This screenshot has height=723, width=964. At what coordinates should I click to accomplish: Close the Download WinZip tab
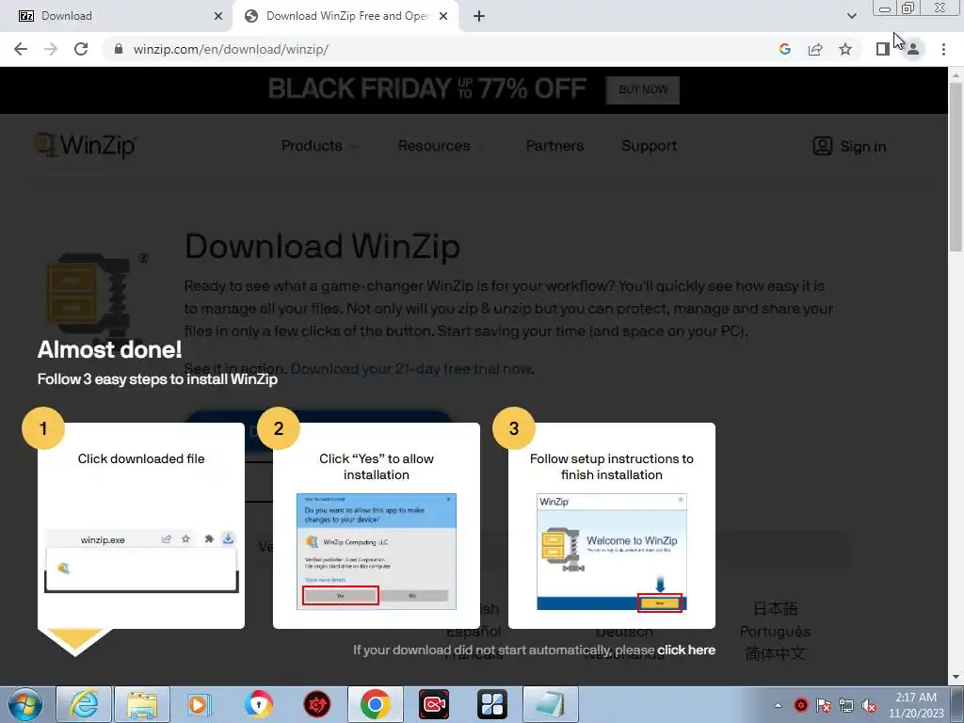(443, 16)
